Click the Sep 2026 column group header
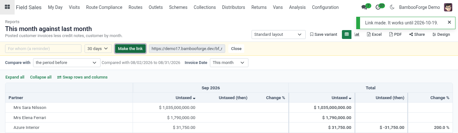This screenshot has width=458, height=133. tap(211, 88)
